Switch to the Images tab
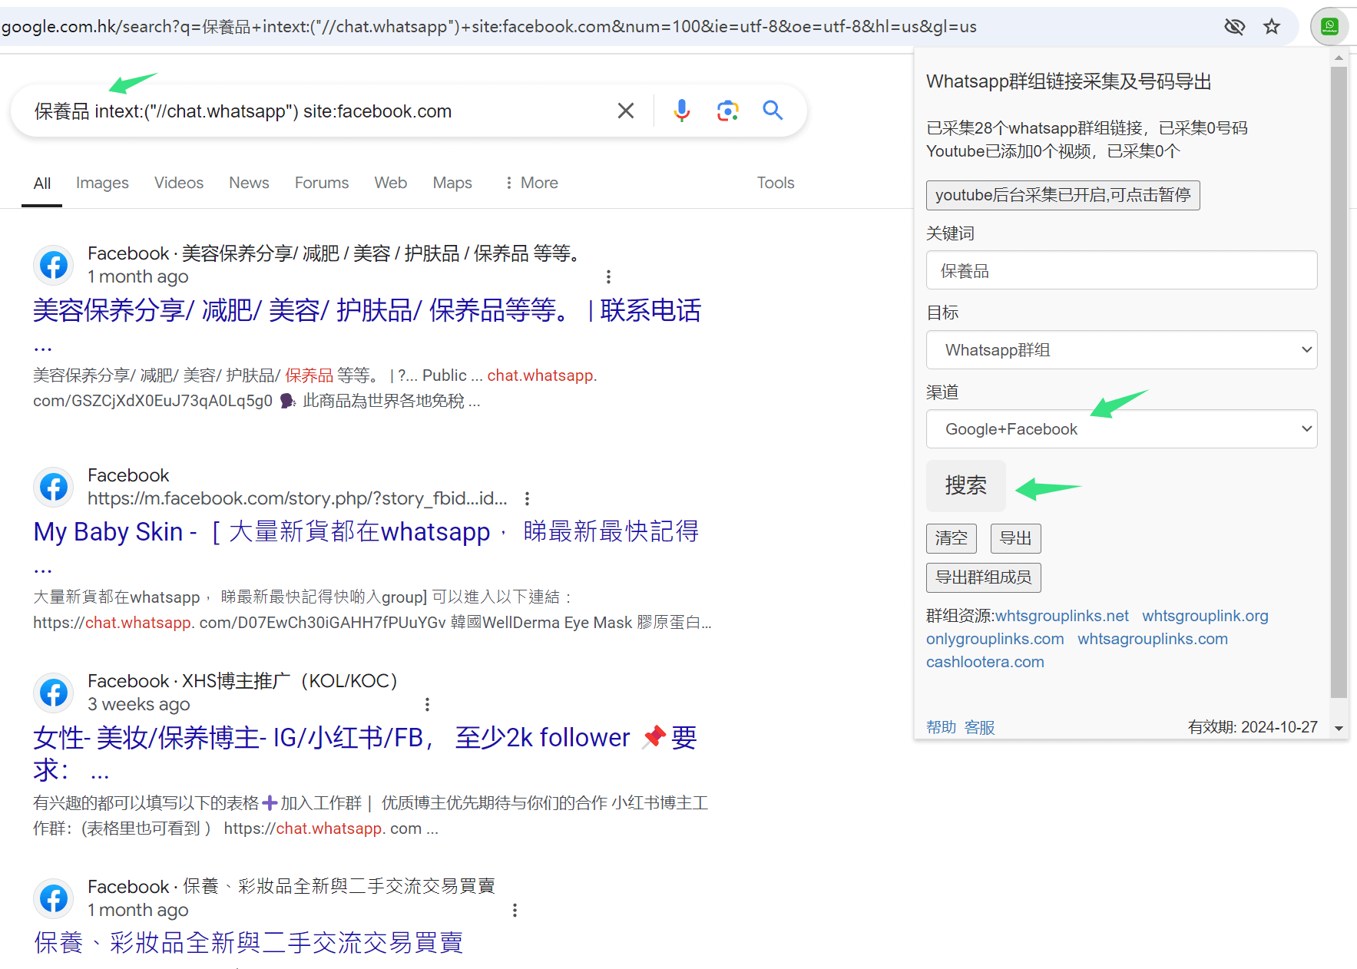The height and width of the screenshot is (969, 1357). [102, 183]
